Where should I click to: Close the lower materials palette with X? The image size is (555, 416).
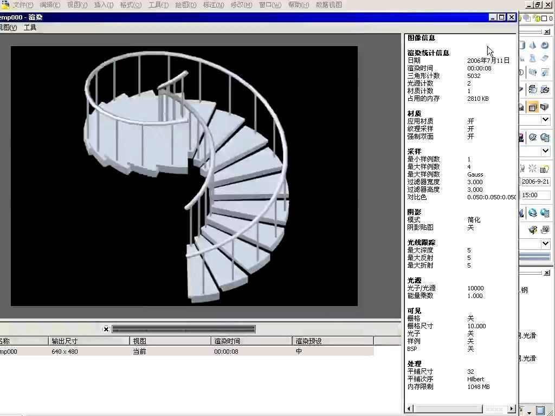546,273
